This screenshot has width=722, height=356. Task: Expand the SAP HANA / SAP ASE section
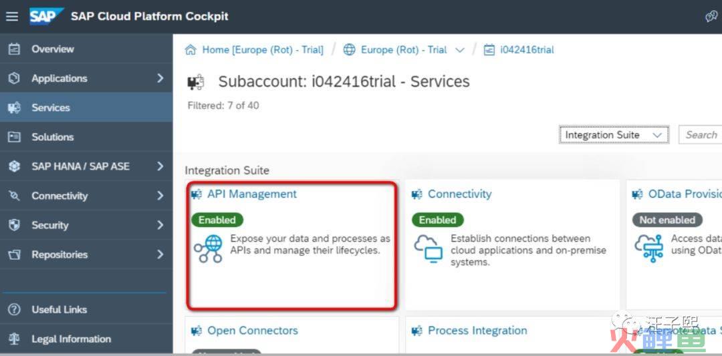[x=160, y=166]
